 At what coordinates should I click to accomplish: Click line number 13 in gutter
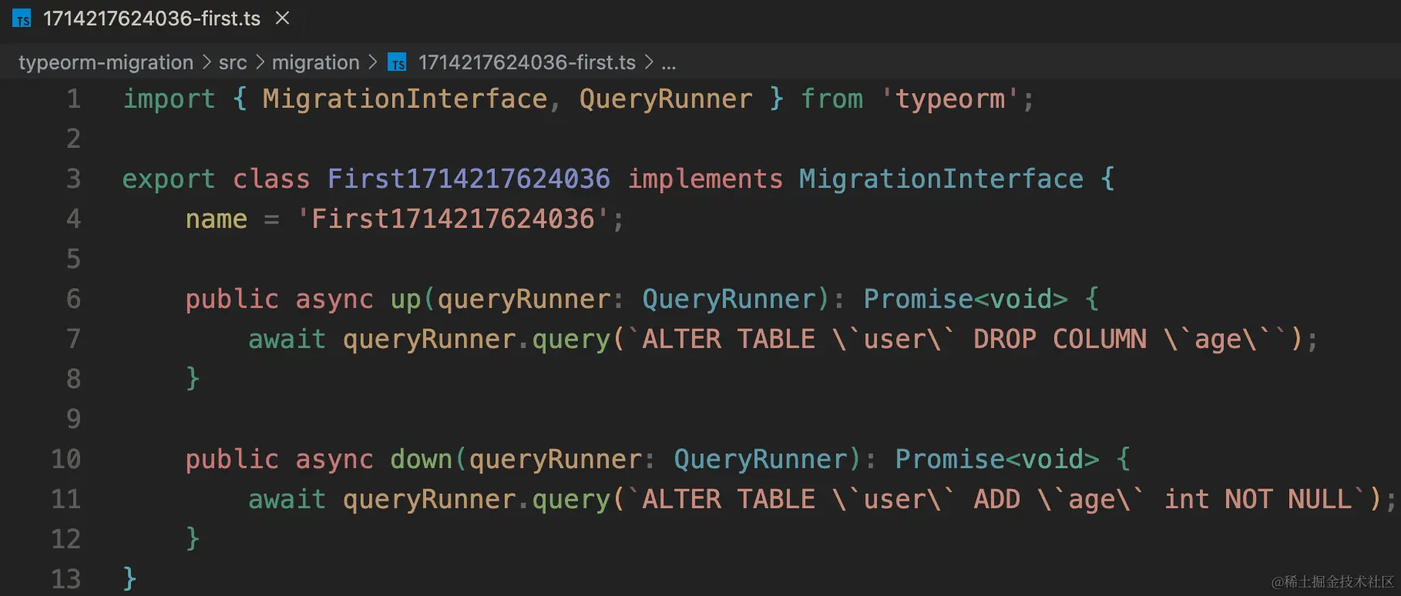tap(66, 579)
